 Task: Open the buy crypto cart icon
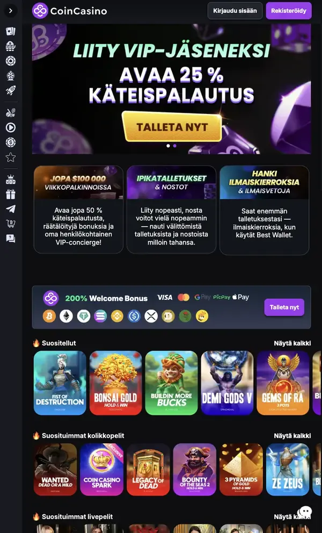(x=11, y=224)
